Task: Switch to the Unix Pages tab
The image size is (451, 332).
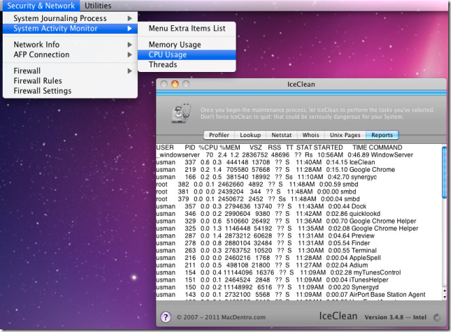Action: coord(345,135)
